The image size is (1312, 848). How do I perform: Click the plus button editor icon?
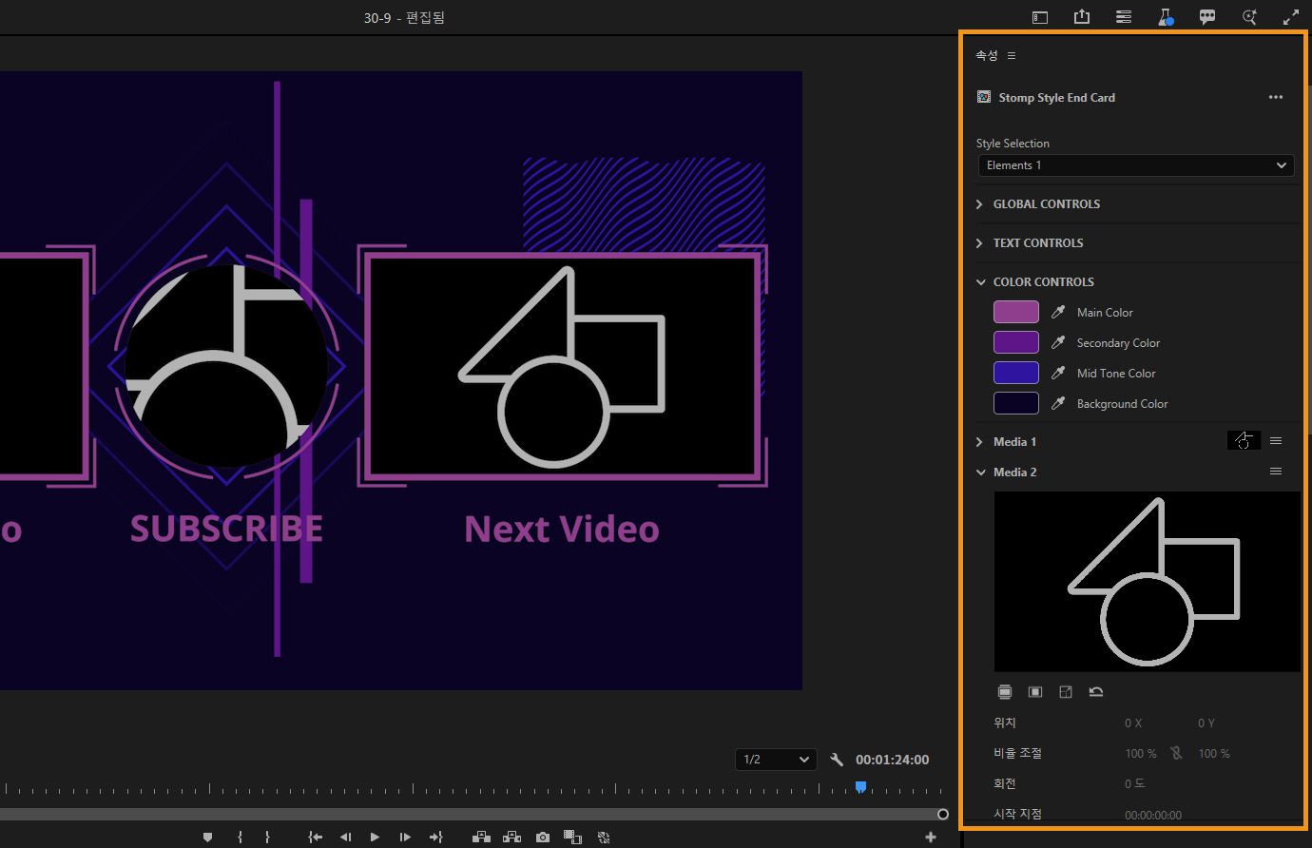tap(930, 838)
